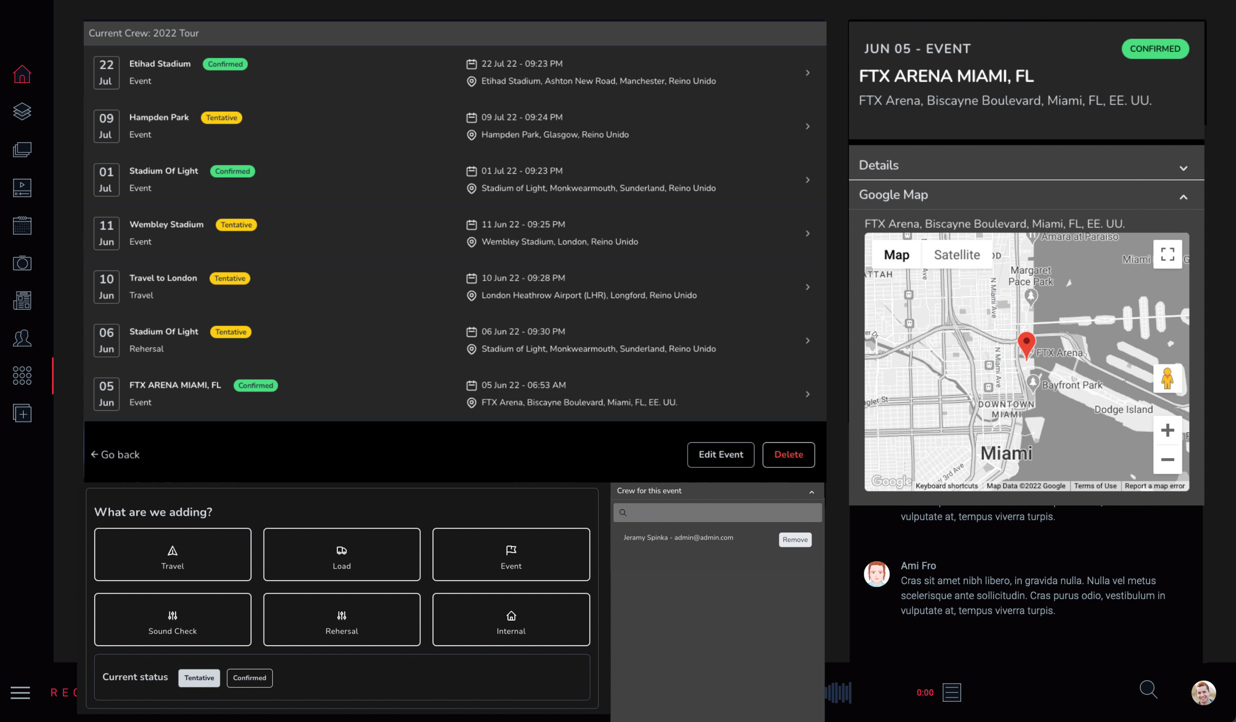Open the home icon in sidebar
Screen dimensions: 1236x722
click(x=22, y=74)
